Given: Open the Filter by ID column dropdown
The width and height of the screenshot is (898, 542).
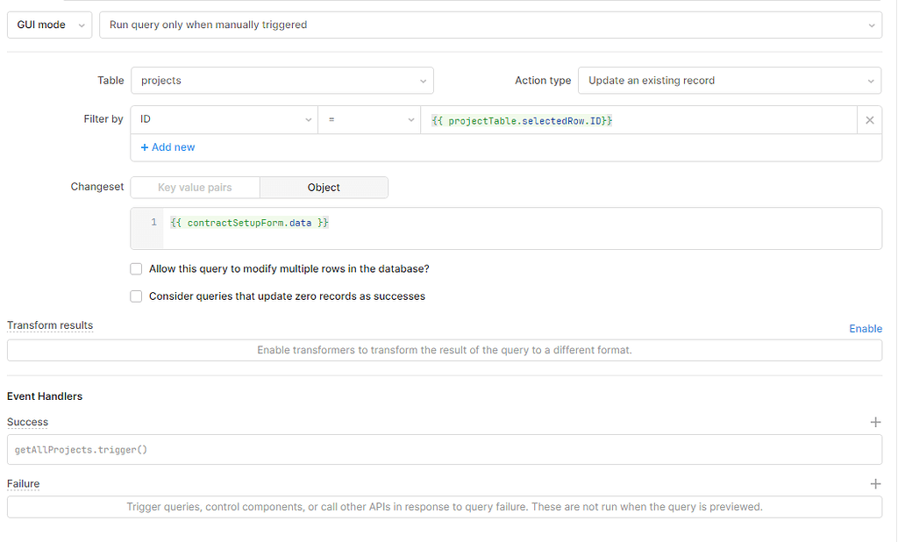Looking at the screenshot, I should pos(224,120).
